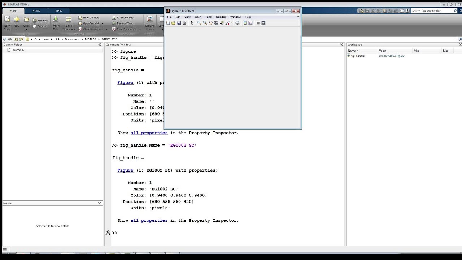Click the Help question mark icon
This screenshot has width=462, height=260.
point(407,11)
